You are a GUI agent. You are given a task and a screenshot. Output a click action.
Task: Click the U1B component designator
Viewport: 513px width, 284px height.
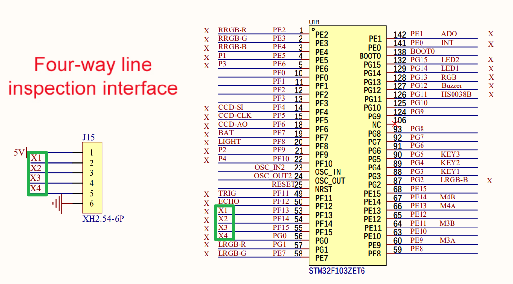coord(314,22)
